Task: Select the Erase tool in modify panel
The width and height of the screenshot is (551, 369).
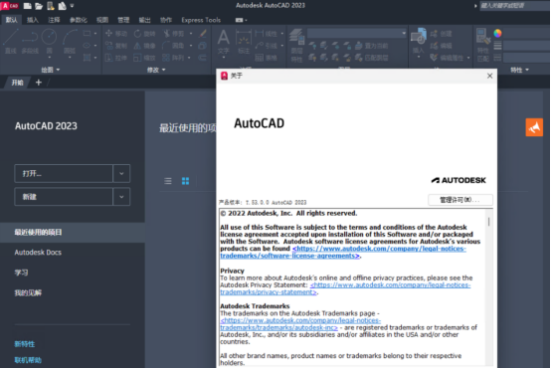Action: coord(203,34)
